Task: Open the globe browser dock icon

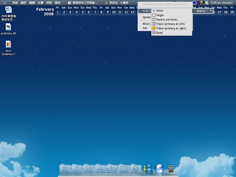Action: coord(159,169)
